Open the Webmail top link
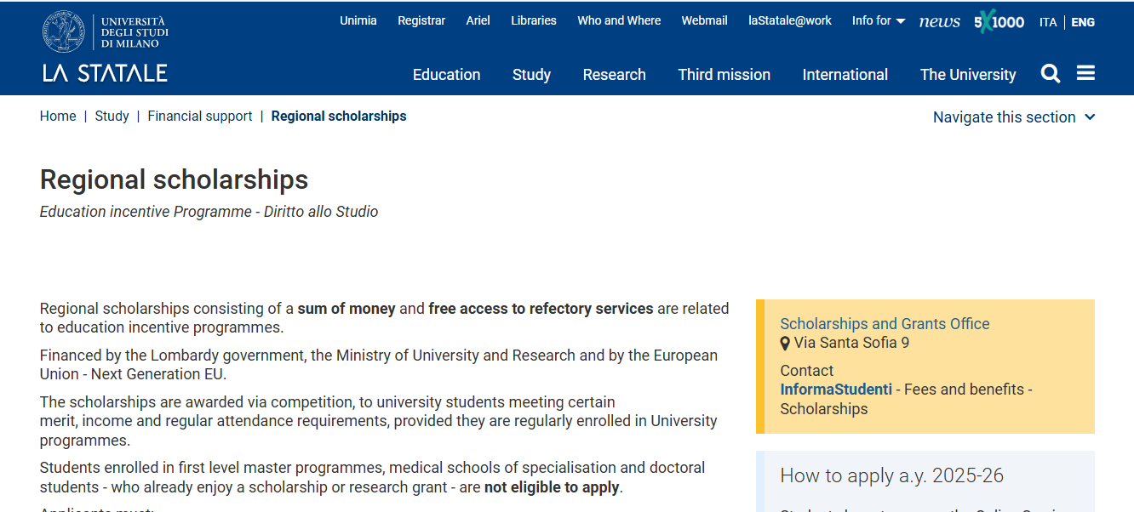This screenshot has width=1134, height=512. pyautogui.click(x=704, y=20)
